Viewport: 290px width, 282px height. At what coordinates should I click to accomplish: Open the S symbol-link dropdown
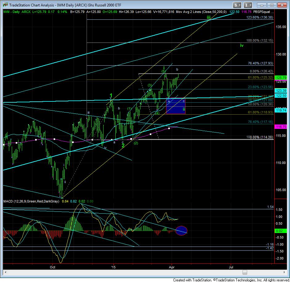click(237, 5)
